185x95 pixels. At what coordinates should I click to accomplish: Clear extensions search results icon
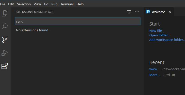tap(129, 12)
